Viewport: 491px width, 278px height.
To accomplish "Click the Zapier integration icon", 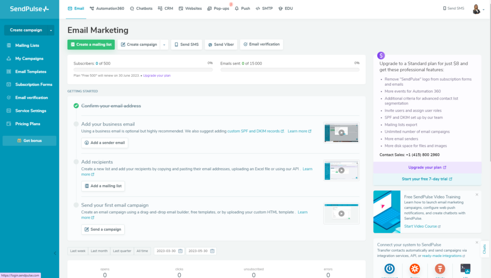I will tap(415, 269).
